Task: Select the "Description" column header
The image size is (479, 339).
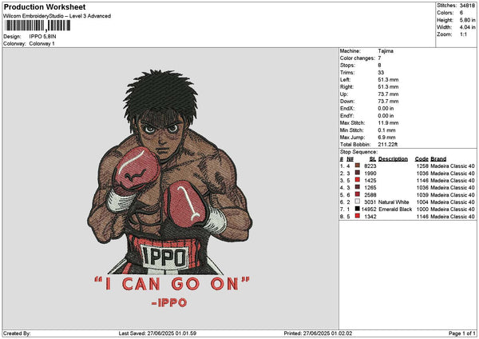Action: [x=393, y=159]
